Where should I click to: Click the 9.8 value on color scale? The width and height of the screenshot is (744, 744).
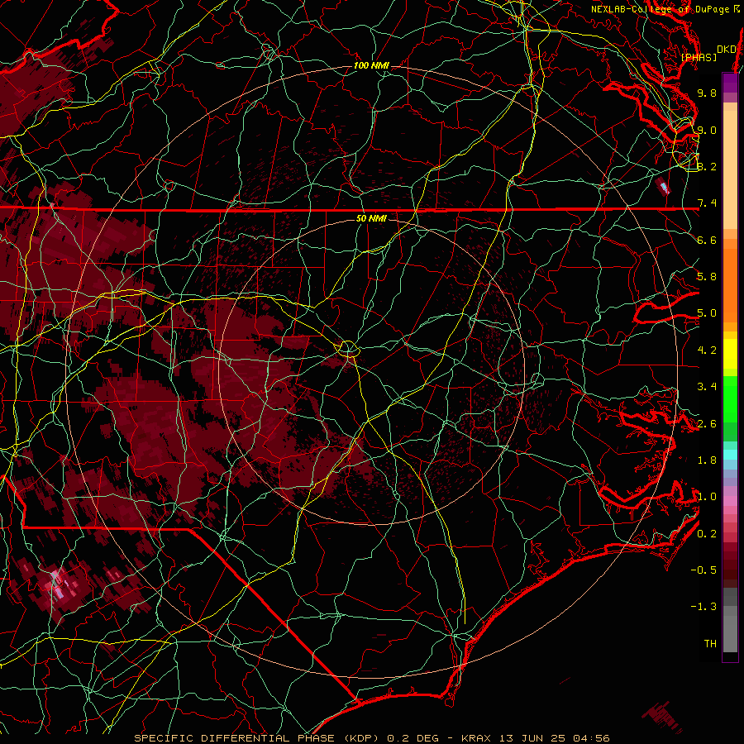tap(707, 93)
